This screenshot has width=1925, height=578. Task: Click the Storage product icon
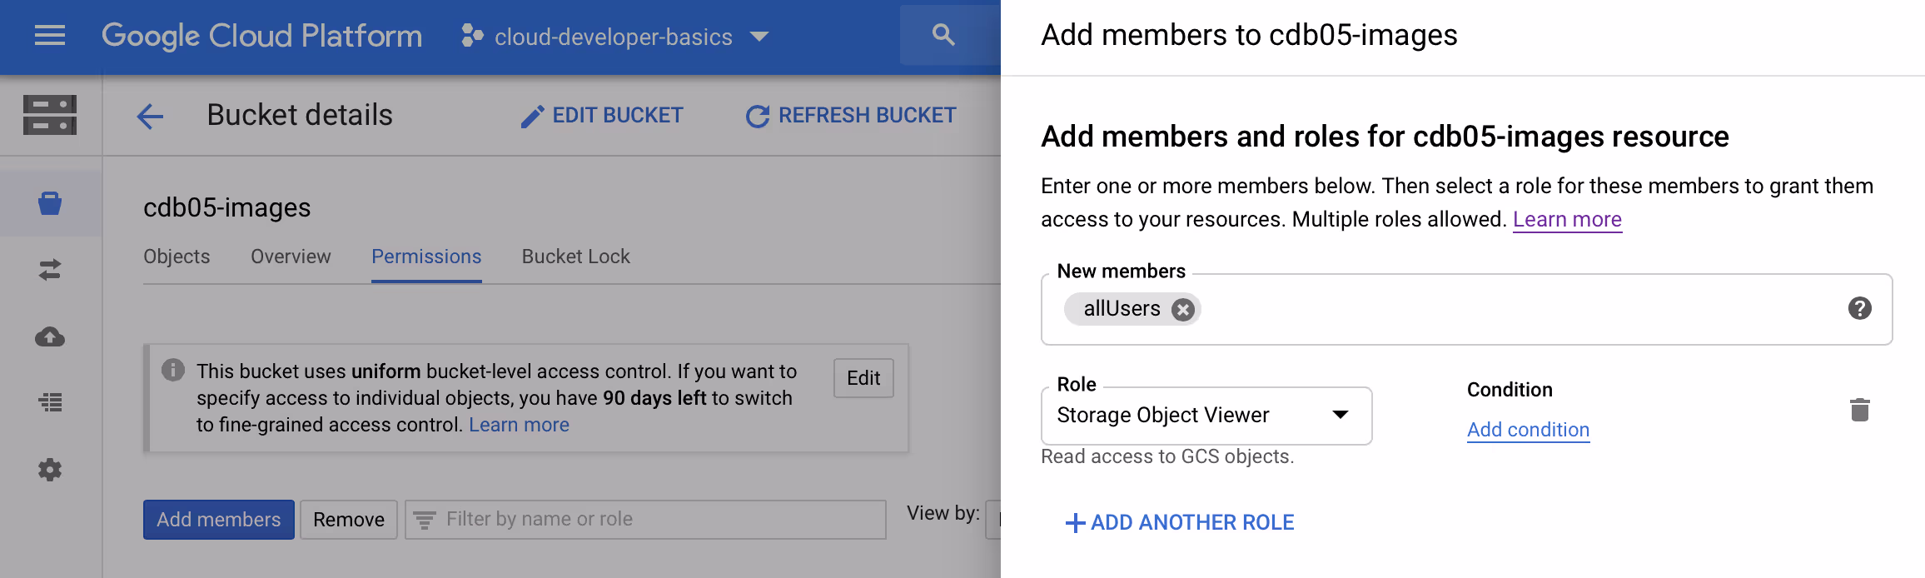(x=50, y=115)
